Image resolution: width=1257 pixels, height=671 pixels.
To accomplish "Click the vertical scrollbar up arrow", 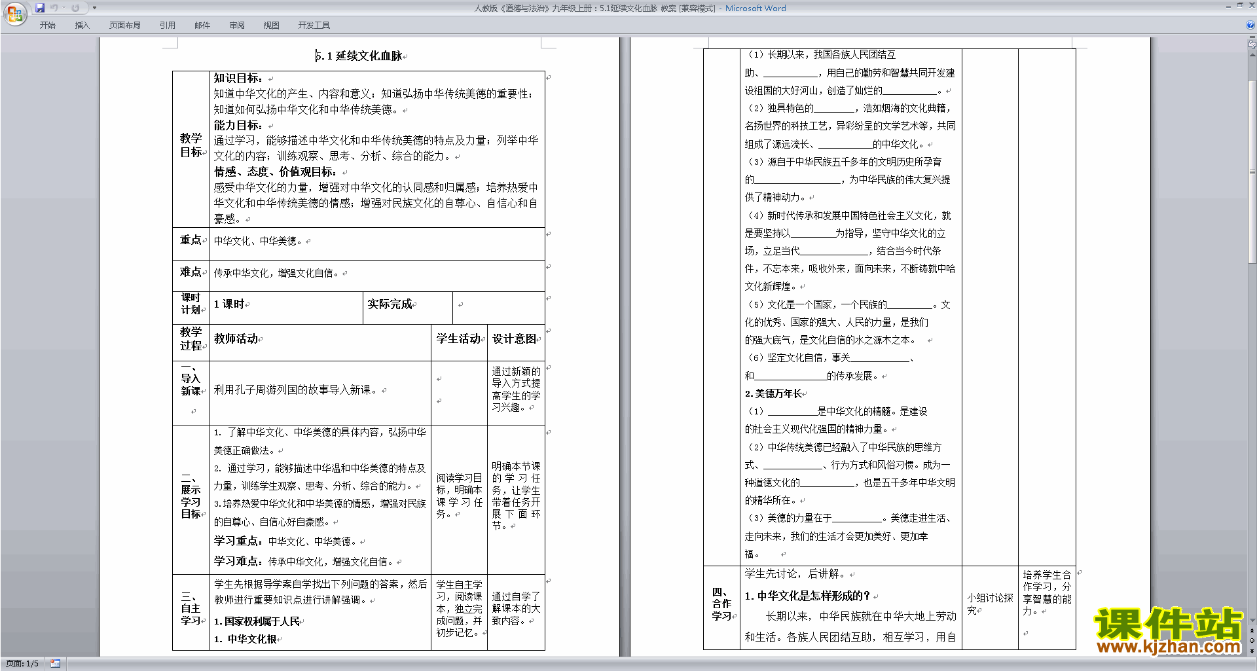I will tap(1252, 54).
